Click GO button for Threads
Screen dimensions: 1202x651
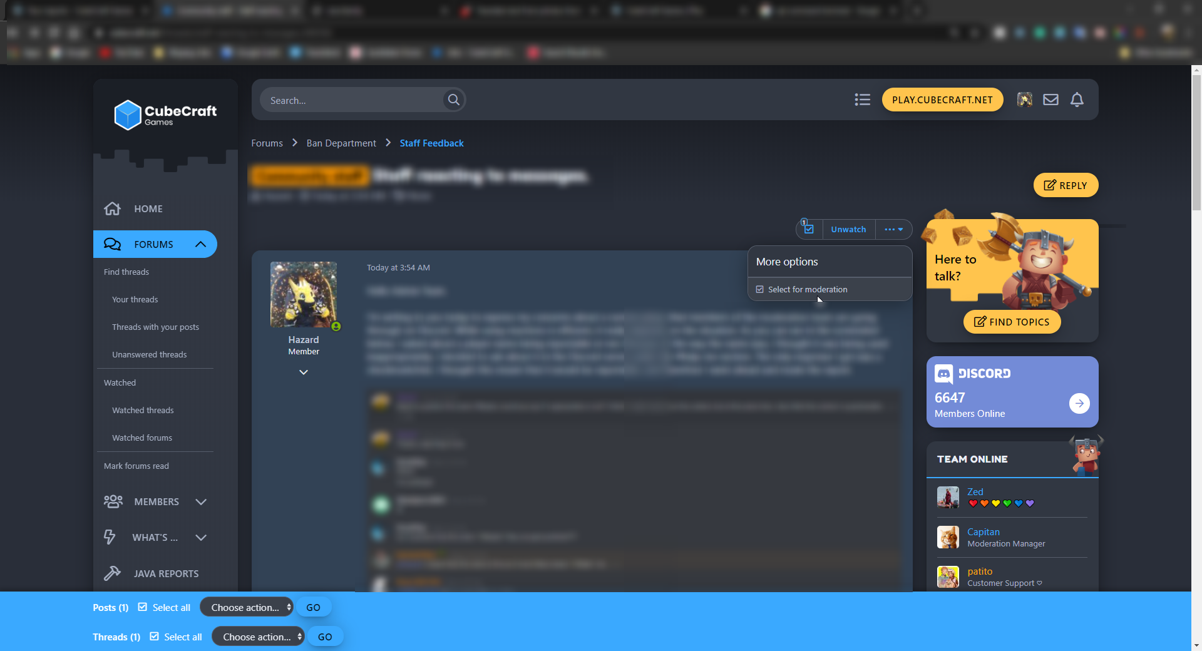325,637
